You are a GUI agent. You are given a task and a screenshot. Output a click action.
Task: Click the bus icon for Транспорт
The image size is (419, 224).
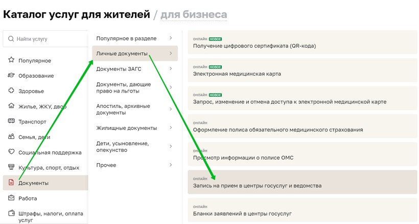click(x=11, y=121)
